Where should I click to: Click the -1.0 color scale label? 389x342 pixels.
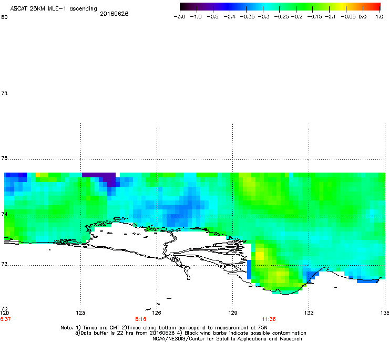[x=196, y=17]
